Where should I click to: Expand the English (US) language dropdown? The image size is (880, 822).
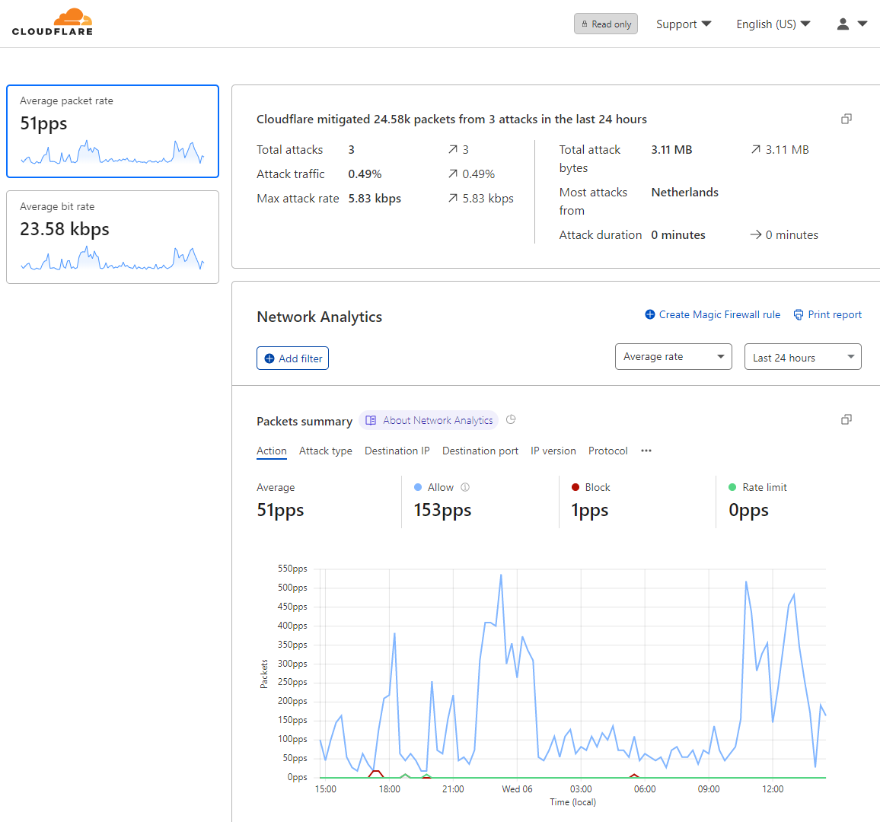click(773, 24)
